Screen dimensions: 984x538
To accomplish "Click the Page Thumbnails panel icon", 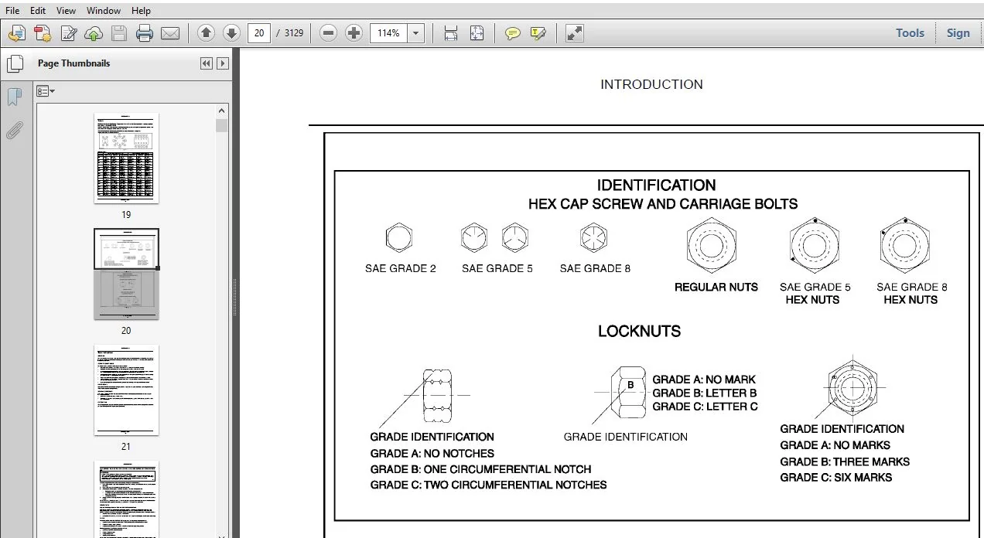I will click(15, 64).
